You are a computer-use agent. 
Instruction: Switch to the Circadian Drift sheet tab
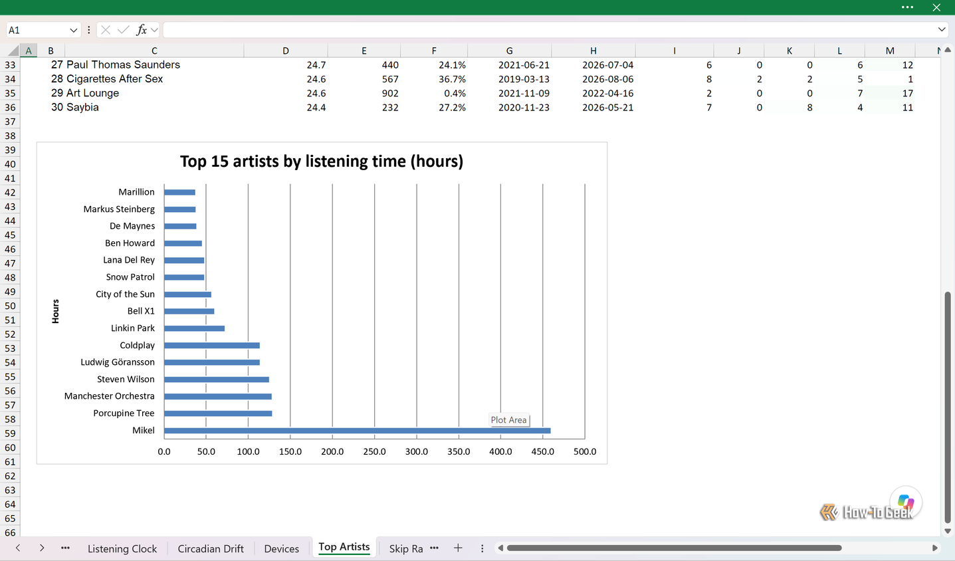(x=211, y=548)
